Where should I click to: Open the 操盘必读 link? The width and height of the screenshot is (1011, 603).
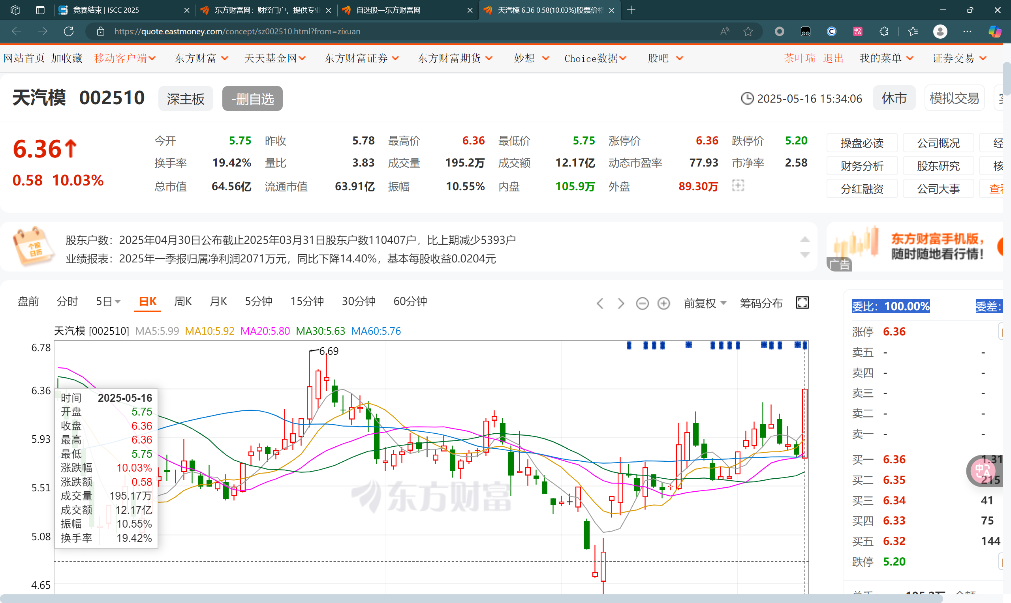click(x=861, y=143)
